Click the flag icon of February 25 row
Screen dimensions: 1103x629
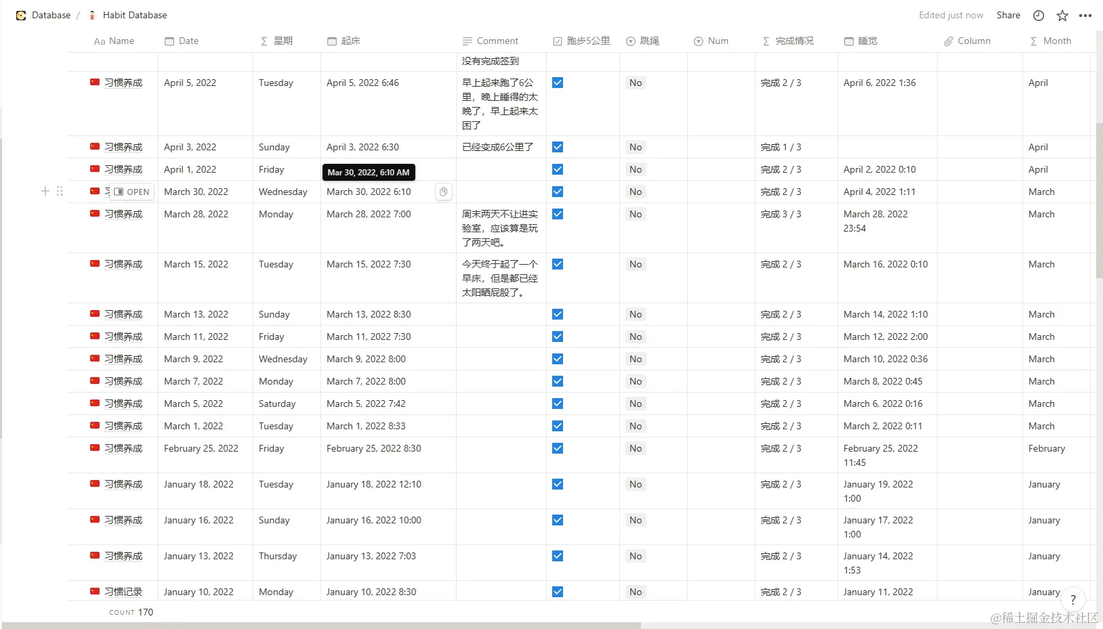(95, 448)
